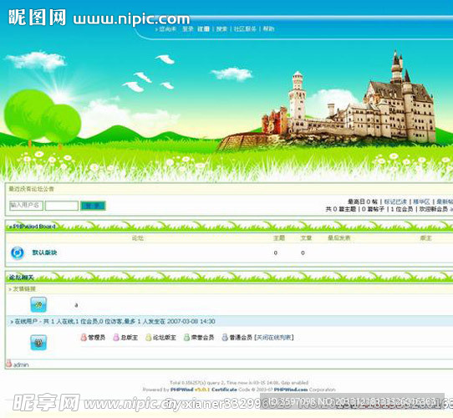Click the admin user icon in online list
Image resolution: width=453 pixels, height=418 pixels.
(x=9, y=363)
